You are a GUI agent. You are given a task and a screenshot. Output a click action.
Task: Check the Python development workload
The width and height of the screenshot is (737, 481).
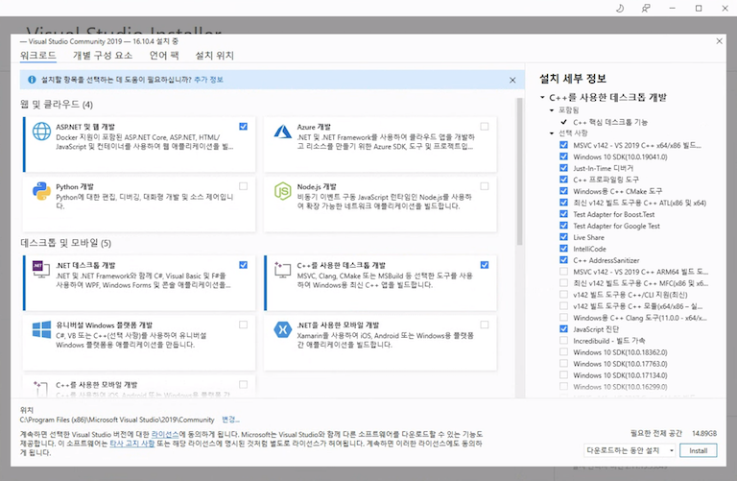pos(243,186)
